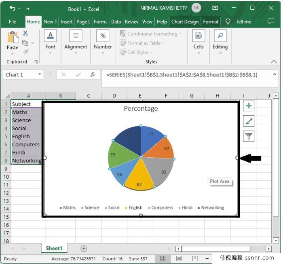Expand the Copy options arrow
Viewport: 283px width, 264px height.
[33, 43]
